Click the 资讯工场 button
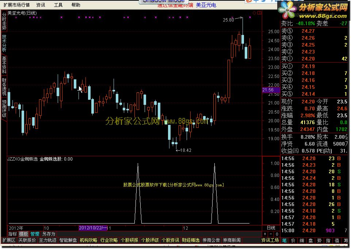The height and width of the screenshot is (249, 351). coord(270,240)
